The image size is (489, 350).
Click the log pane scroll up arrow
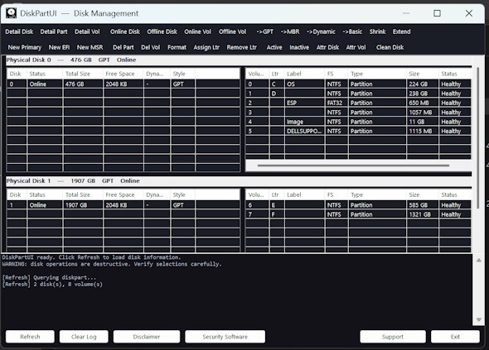(479, 260)
